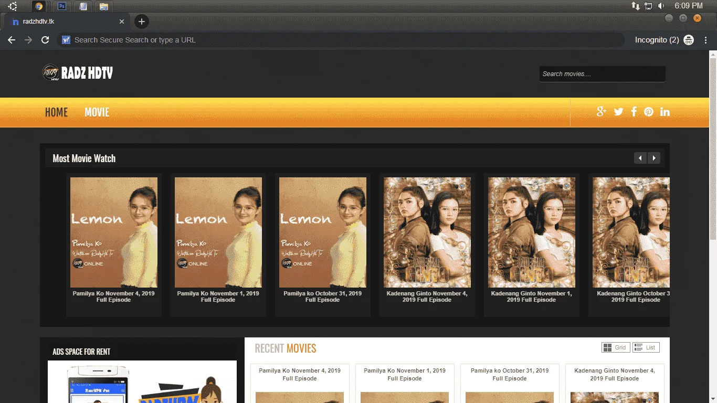This screenshot has width=717, height=403.
Task: Open the LinkedIn social link
Action: (x=665, y=112)
